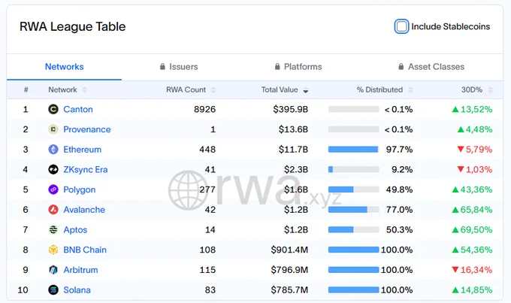
Task: Click Avalanche's 30D change 65,84%
Action: 472,210
